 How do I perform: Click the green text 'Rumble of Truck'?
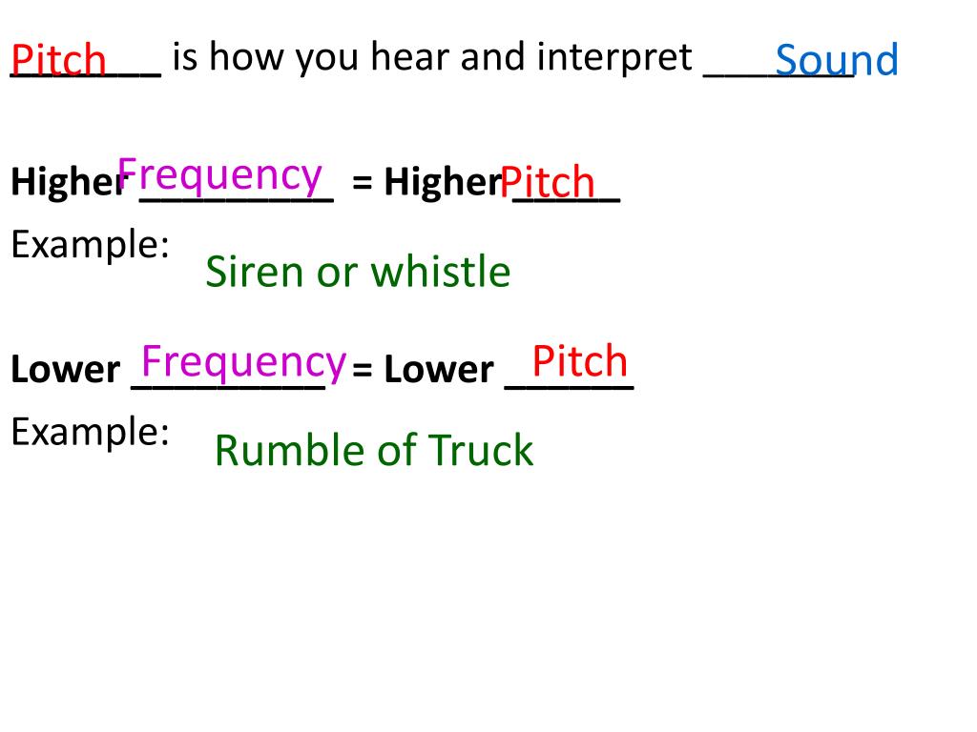(x=374, y=450)
